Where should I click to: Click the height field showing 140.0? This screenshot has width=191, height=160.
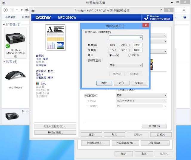(137, 50)
